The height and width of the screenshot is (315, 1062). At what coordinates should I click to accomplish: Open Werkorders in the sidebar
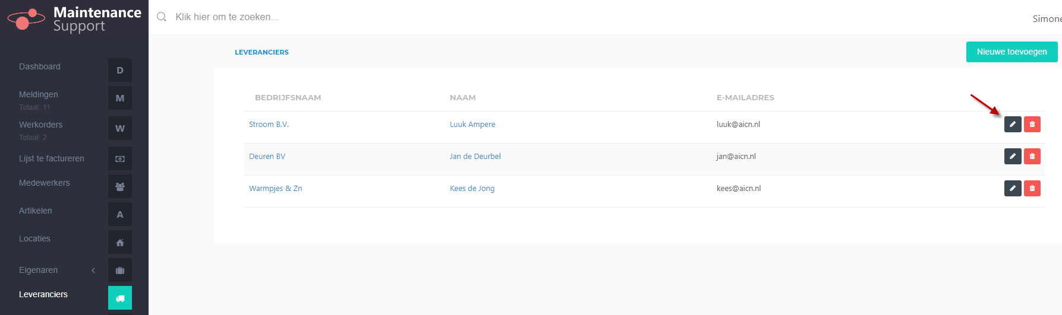pyautogui.click(x=40, y=125)
